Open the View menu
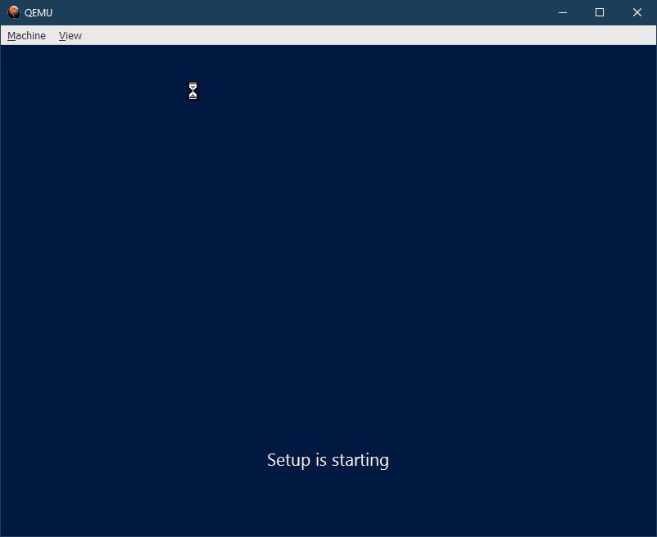Viewport: 657px width, 537px height. [70, 35]
